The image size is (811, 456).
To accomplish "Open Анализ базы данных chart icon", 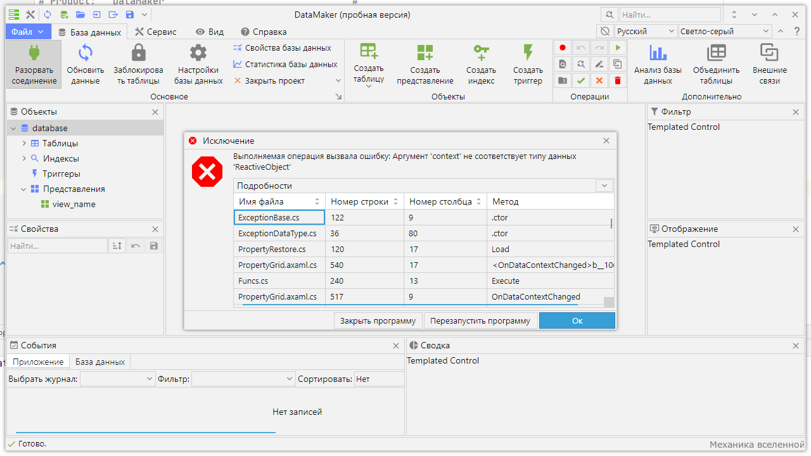I will coord(658,53).
